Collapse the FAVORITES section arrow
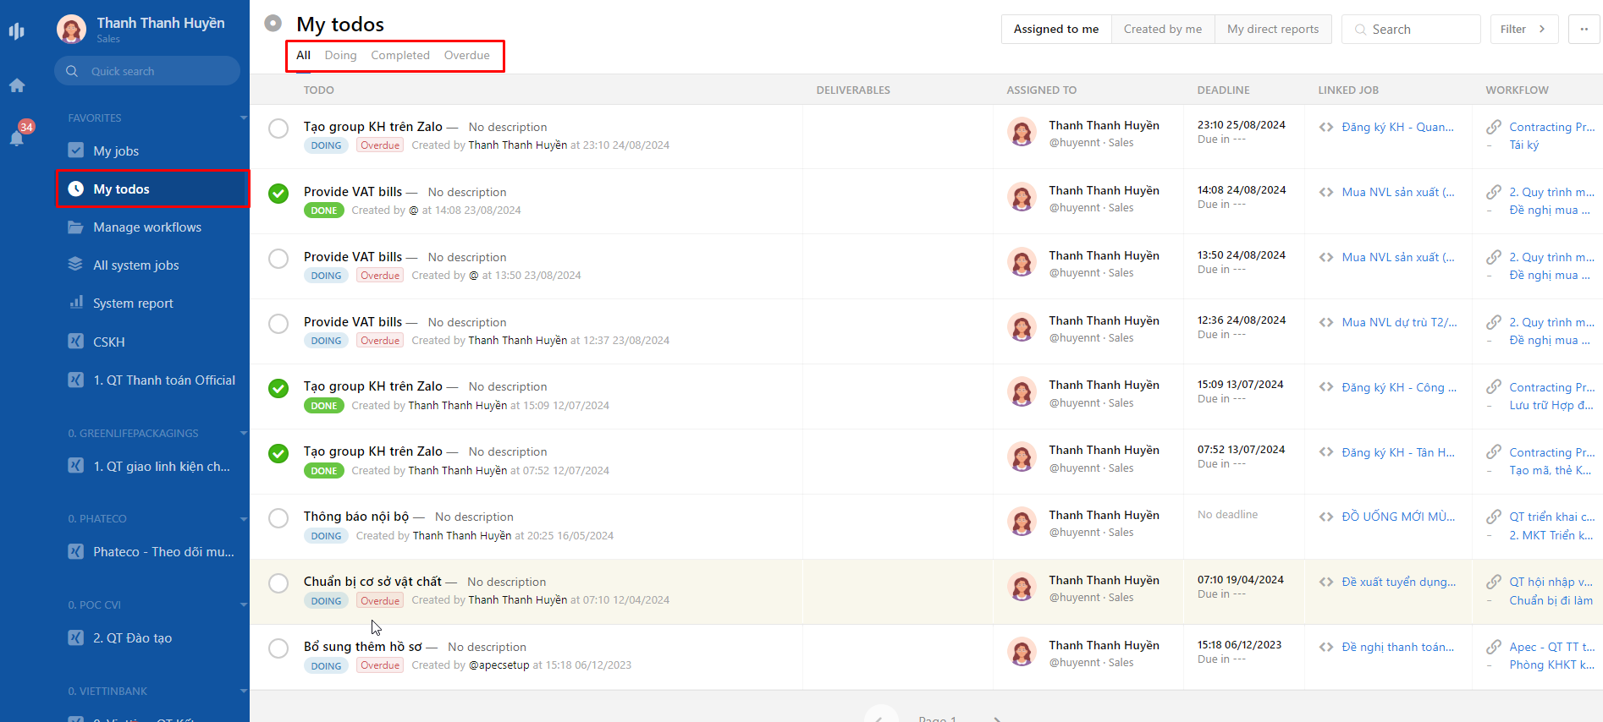1603x722 pixels. [244, 118]
